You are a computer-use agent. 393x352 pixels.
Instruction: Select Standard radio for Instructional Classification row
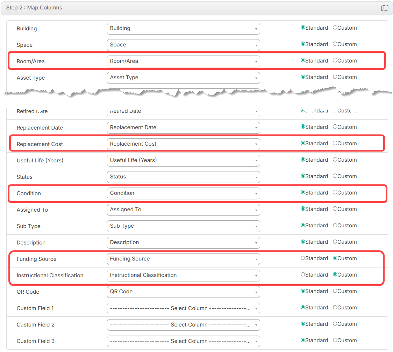click(303, 274)
